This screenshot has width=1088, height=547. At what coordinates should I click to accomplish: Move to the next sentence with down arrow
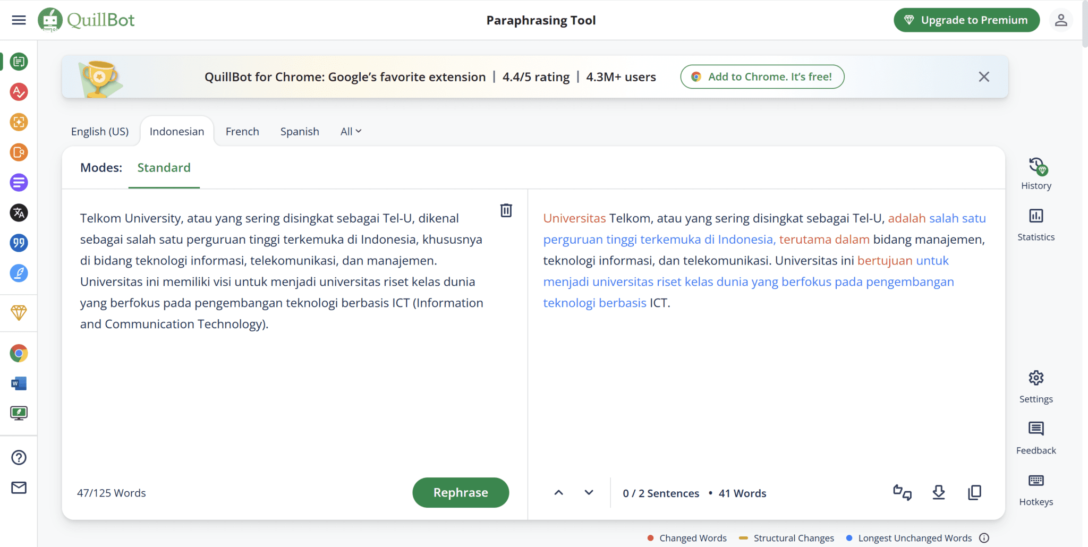click(x=589, y=492)
